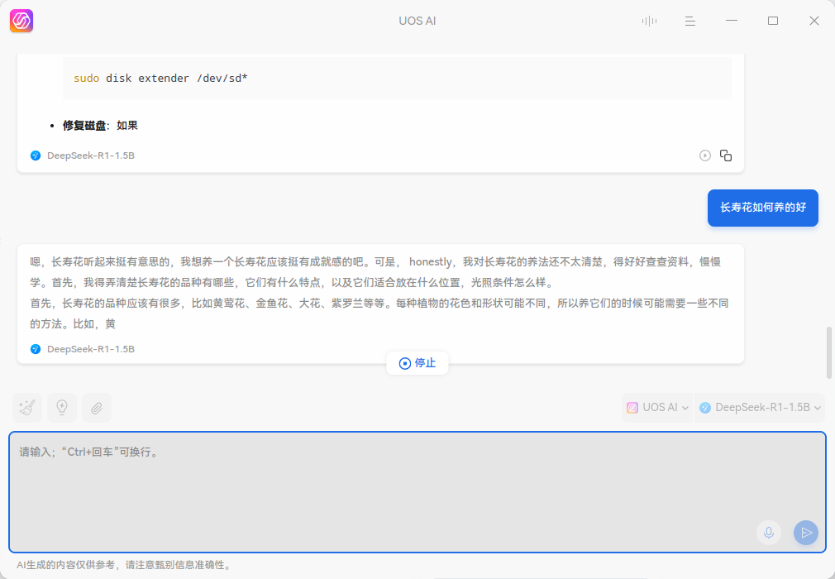Minimize the UOS AI window
Screen dimensions: 835x579
click(x=732, y=21)
